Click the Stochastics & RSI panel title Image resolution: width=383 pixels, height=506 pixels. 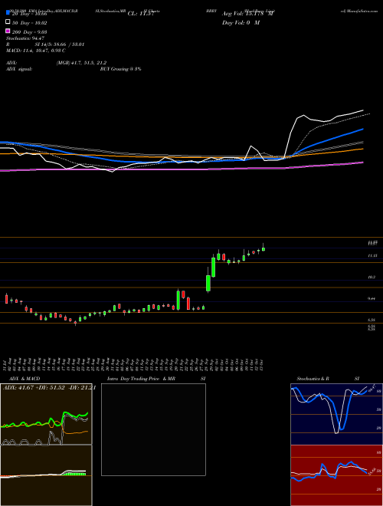coord(328,379)
